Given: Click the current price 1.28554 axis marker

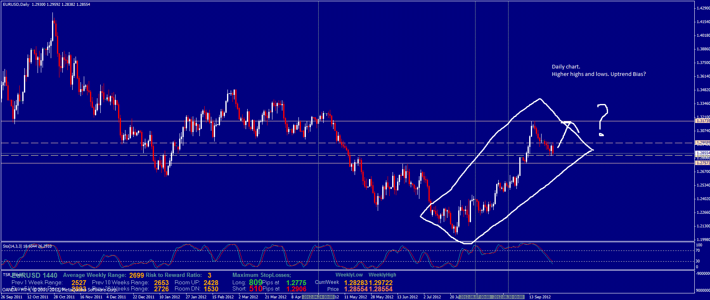Looking at the screenshot, I should point(703,153).
